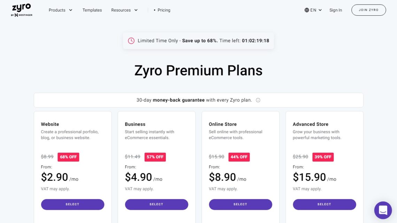Click the 44% OFF discount badge

pyautogui.click(x=239, y=157)
